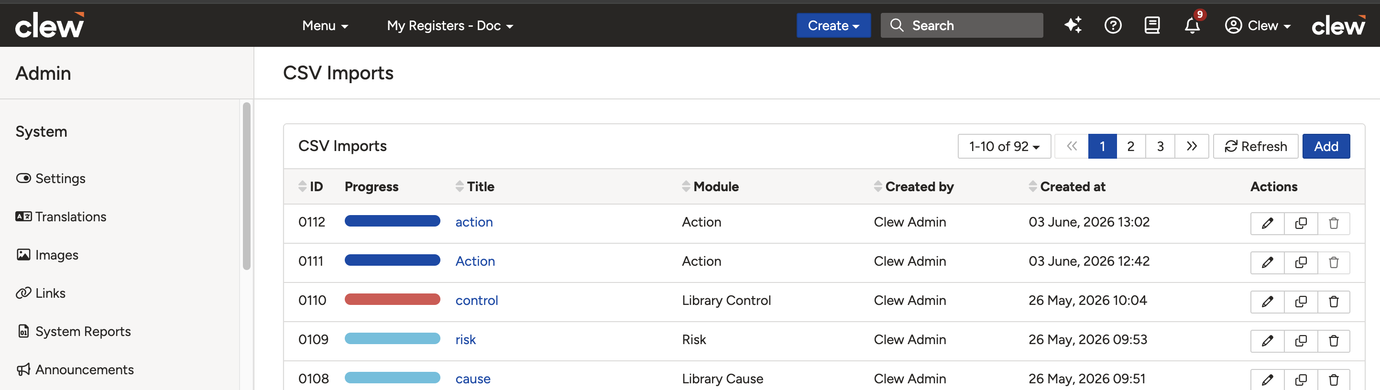Sort the table by ID column

point(311,186)
